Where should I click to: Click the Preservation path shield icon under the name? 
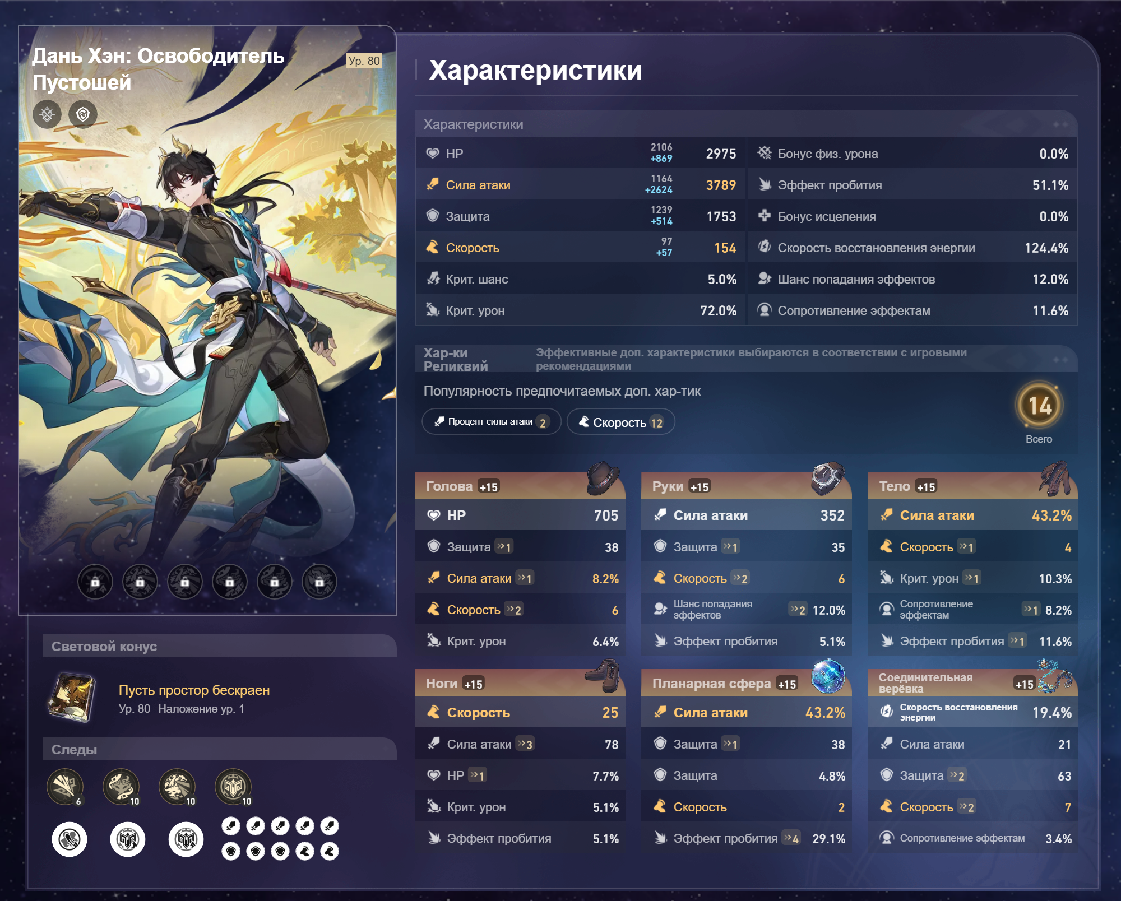pyautogui.click(x=83, y=114)
